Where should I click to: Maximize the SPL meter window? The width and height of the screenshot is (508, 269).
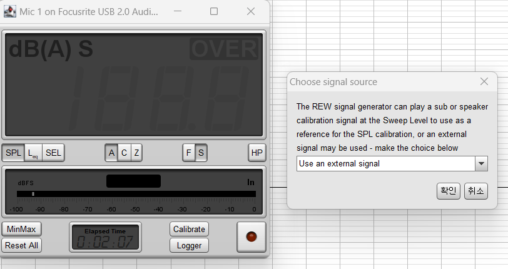pyautogui.click(x=214, y=11)
